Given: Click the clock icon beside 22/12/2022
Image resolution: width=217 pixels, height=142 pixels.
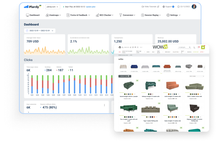Looking at the screenshot, I should [x=178, y=7].
